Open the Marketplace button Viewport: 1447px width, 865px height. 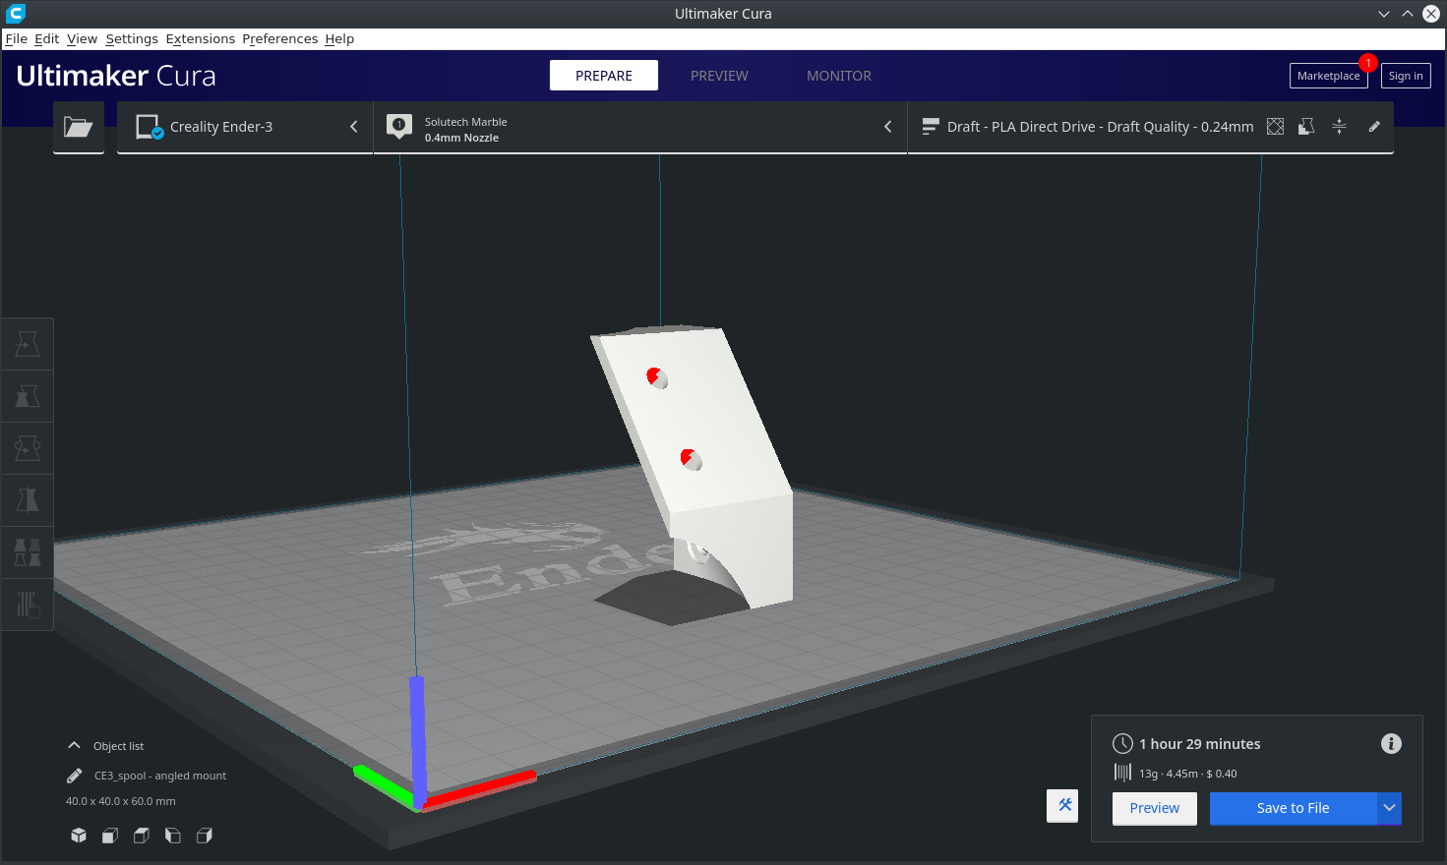pyautogui.click(x=1328, y=76)
